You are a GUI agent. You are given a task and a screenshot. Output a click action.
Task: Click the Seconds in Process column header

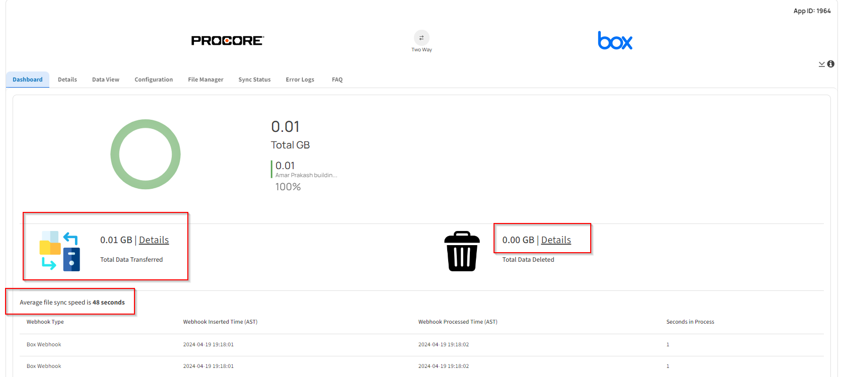tap(690, 322)
